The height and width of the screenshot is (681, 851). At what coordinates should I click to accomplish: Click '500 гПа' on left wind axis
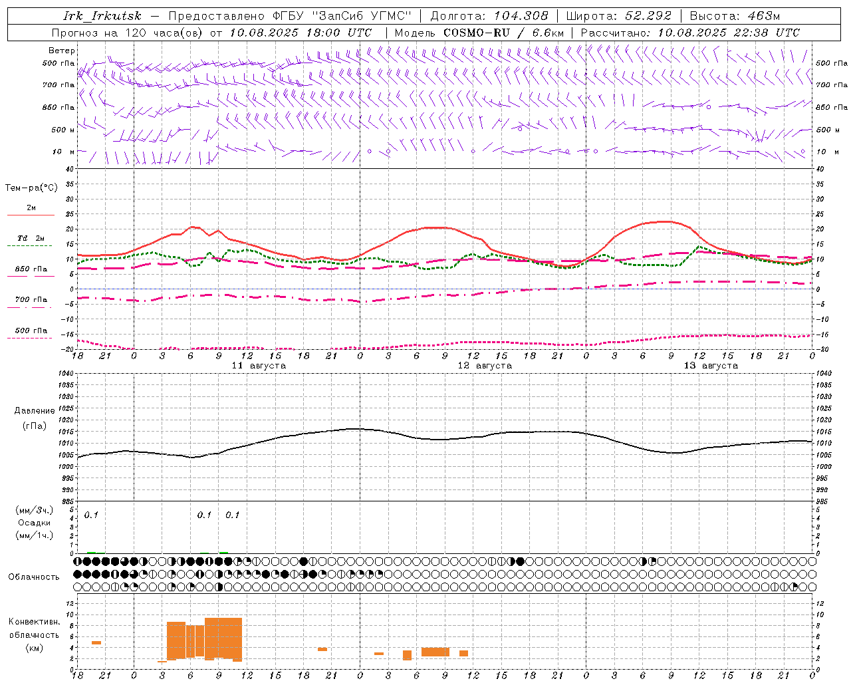pos(59,64)
